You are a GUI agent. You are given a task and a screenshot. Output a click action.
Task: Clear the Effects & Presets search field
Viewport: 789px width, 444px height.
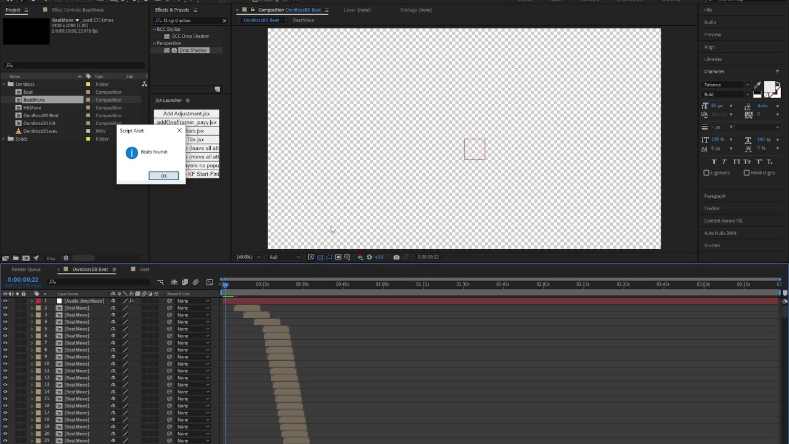(224, 21)
